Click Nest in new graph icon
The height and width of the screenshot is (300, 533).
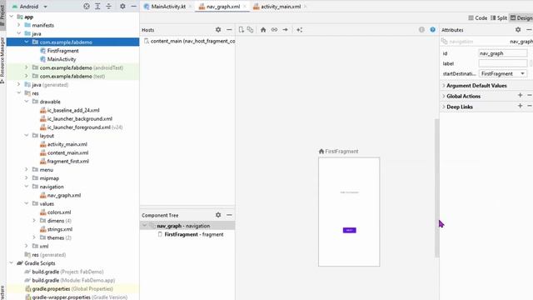(250, 30)
